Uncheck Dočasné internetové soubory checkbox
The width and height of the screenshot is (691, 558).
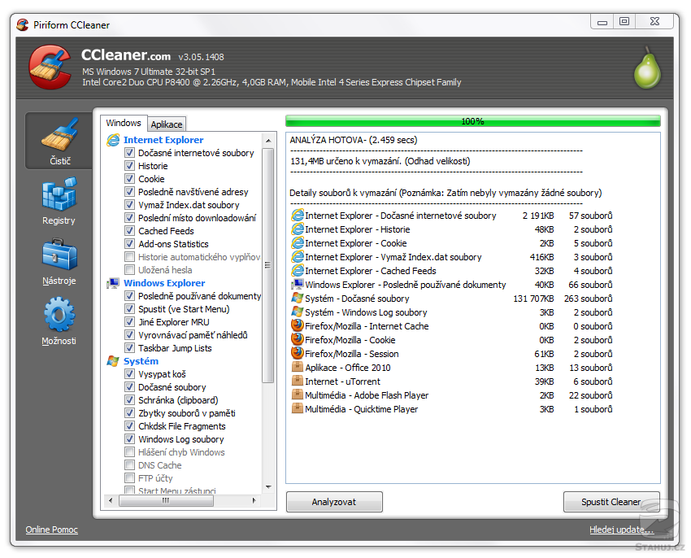[129, 153]
